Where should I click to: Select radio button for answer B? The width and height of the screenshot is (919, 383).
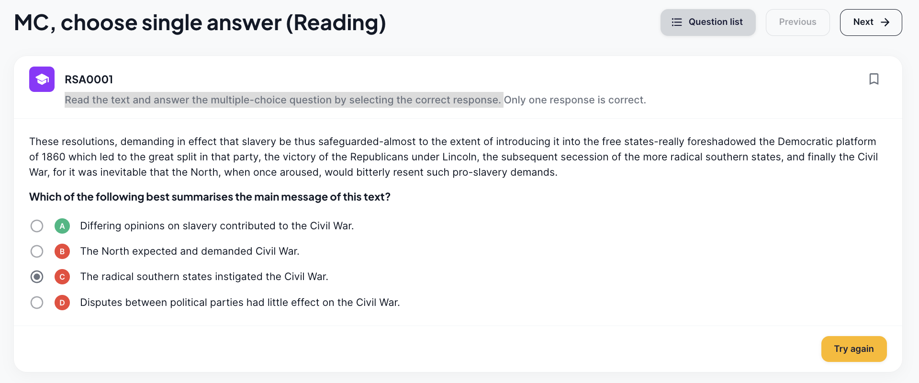click(x=37, y=251)
